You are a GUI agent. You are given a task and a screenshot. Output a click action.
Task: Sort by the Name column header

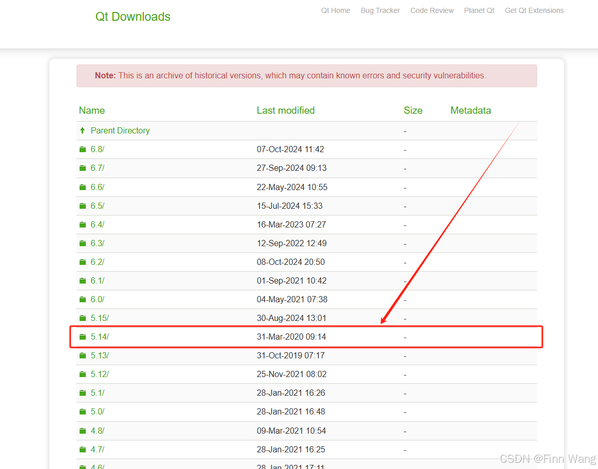coord(92,111)
